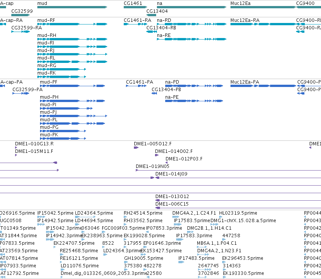
Task: Select the DME1-010G13.R clone end
Action: [16, 148]
